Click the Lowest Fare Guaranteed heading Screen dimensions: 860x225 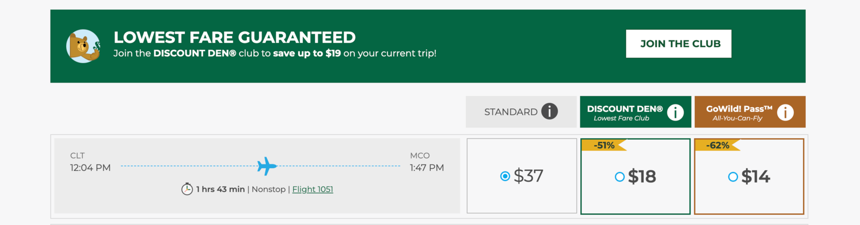[x=234, y=37]
